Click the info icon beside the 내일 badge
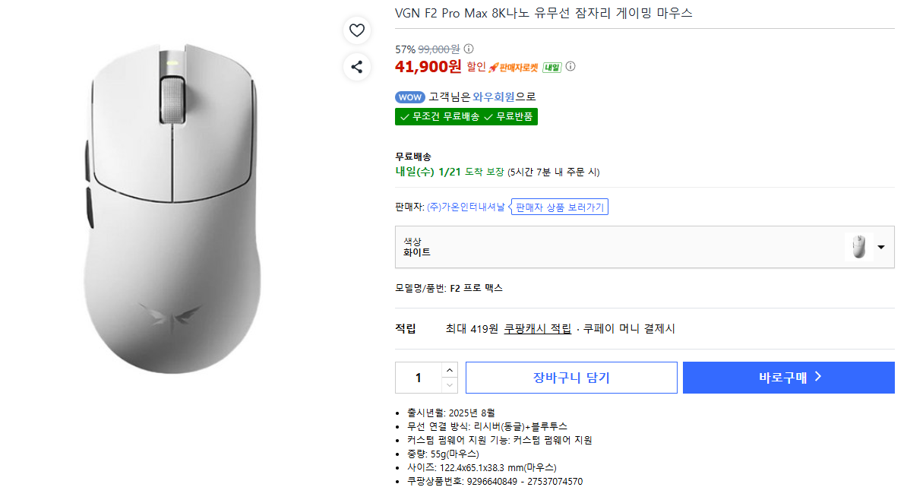The height and width of the screenshot is (503, 907). point(570,67)
